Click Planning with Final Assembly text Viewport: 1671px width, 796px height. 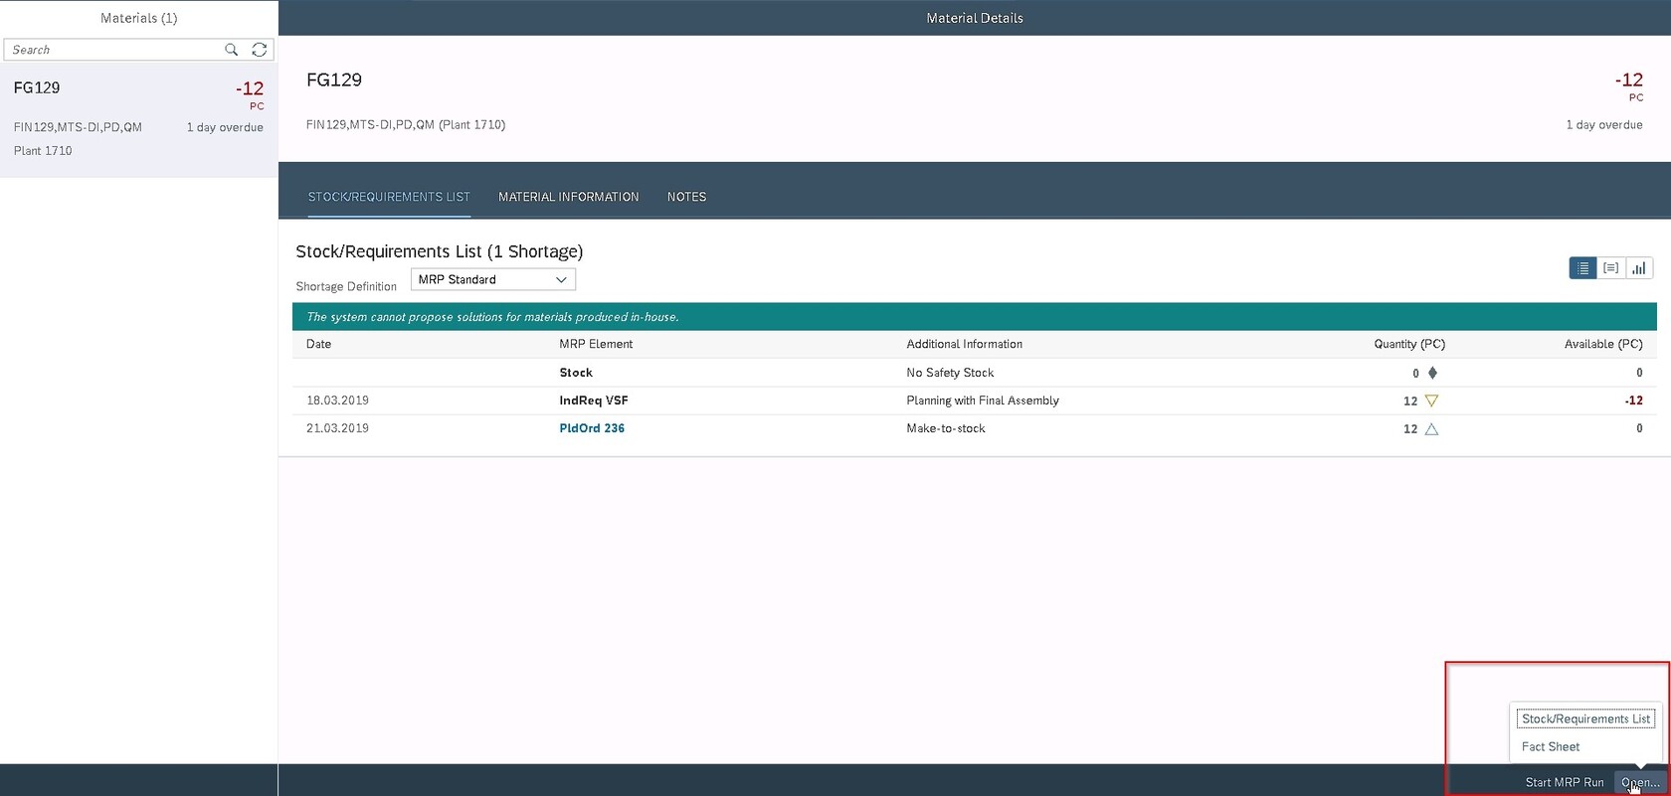[983, 400]
